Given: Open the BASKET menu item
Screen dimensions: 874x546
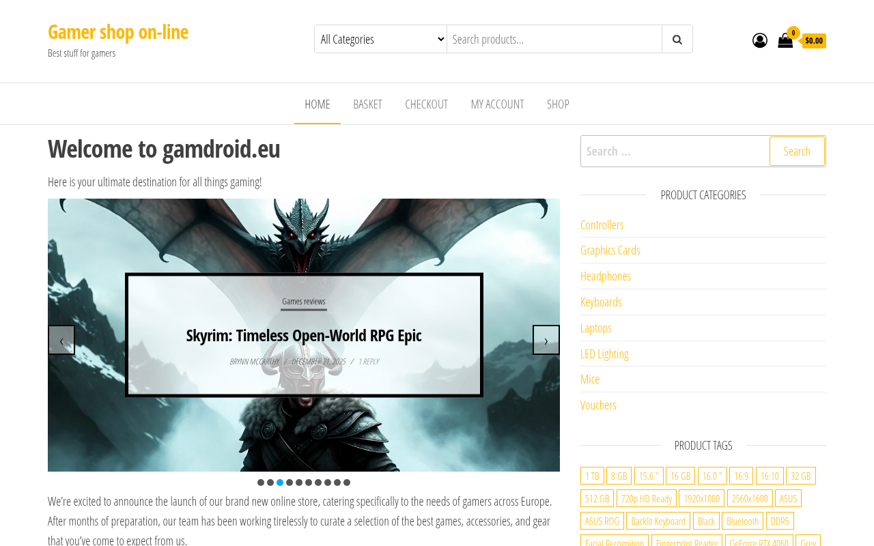Looking at the screenshot, I should click(x=367, y=104).
